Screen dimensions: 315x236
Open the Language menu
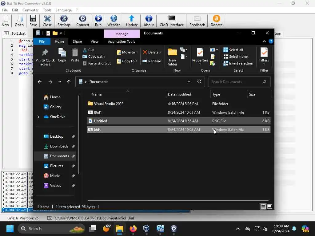[x=63, y=10]
